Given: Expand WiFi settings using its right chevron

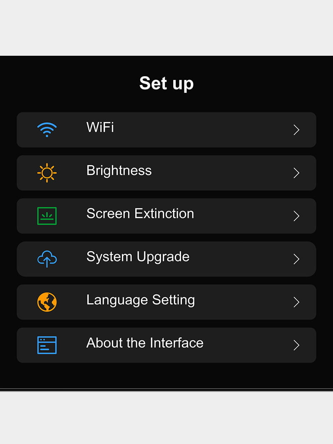Looking at the screenshot, I should [x=296, y=130].
